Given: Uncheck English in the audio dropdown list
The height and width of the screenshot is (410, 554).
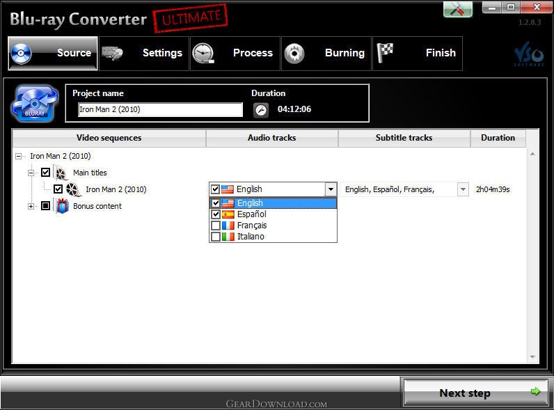Looking at the screenshot, I should tap(216, 203).
